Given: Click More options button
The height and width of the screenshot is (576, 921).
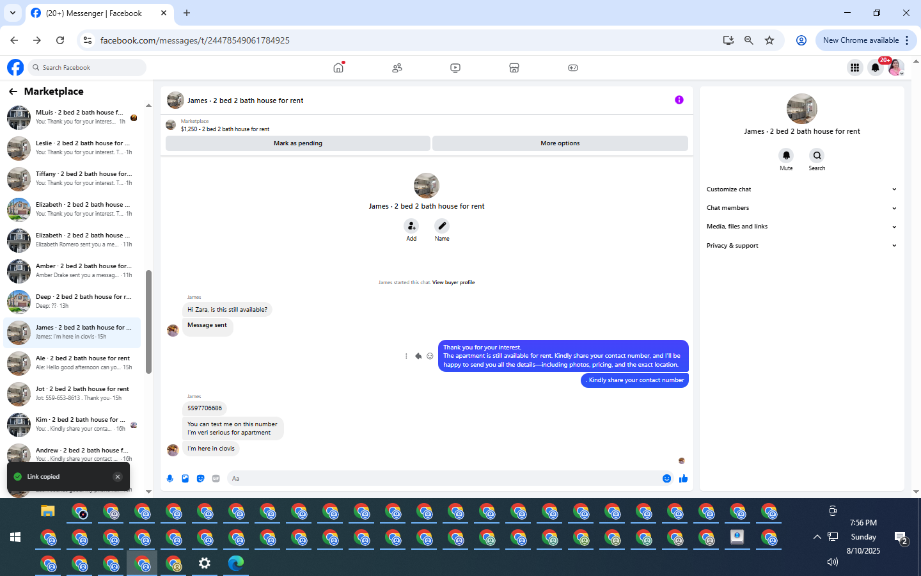Looking at the screenshot, I should point(560,143).
